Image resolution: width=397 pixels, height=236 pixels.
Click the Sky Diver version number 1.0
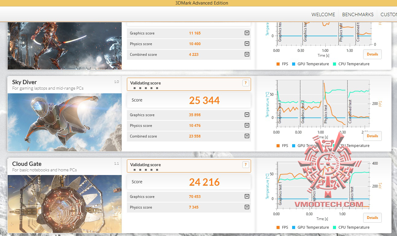[x=116, y=82]
